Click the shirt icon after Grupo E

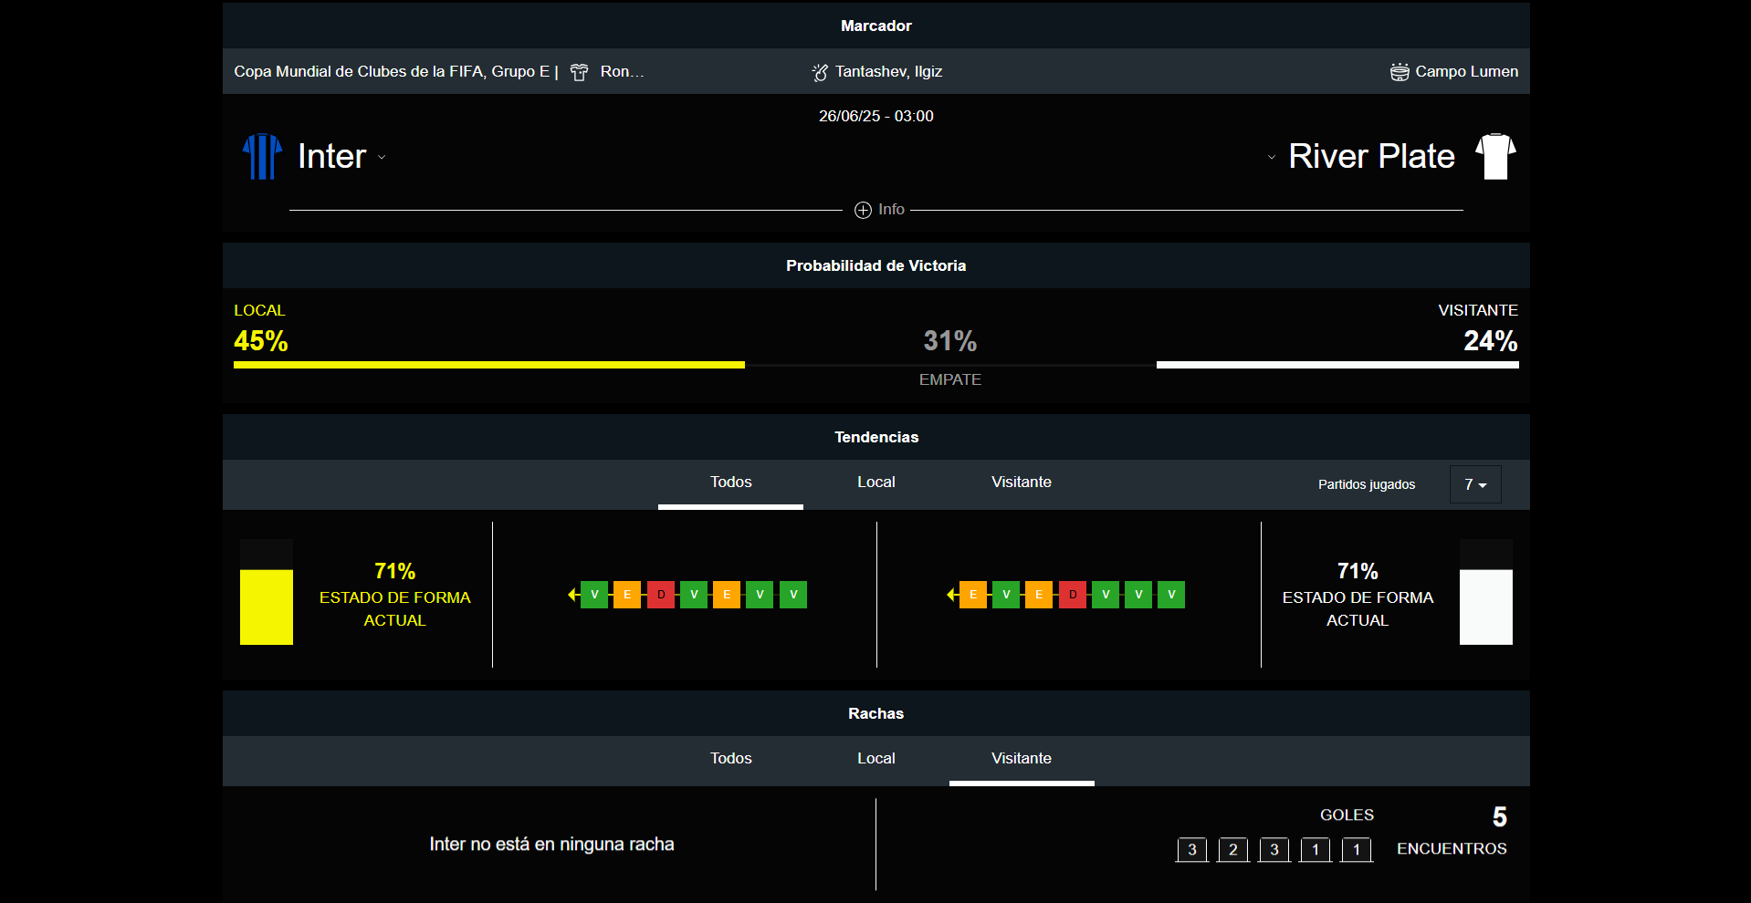click(579, 72)
